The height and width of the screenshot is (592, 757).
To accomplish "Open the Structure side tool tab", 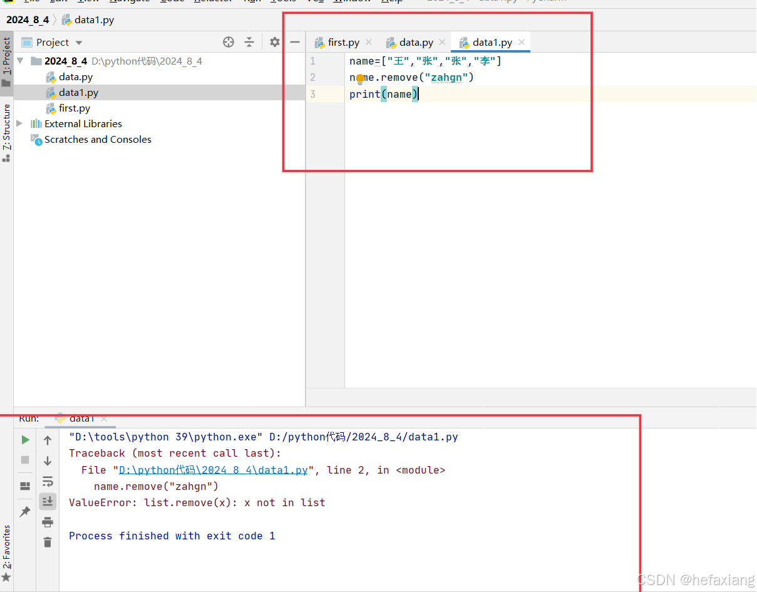I will 6,133.
